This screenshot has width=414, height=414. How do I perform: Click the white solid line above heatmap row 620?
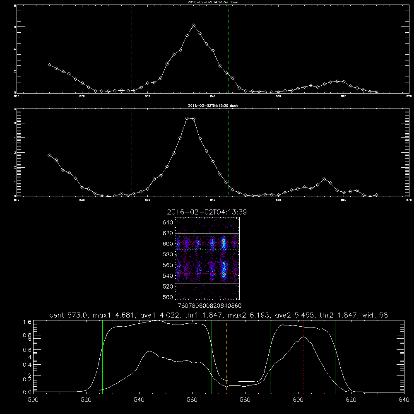pos(207,233)
